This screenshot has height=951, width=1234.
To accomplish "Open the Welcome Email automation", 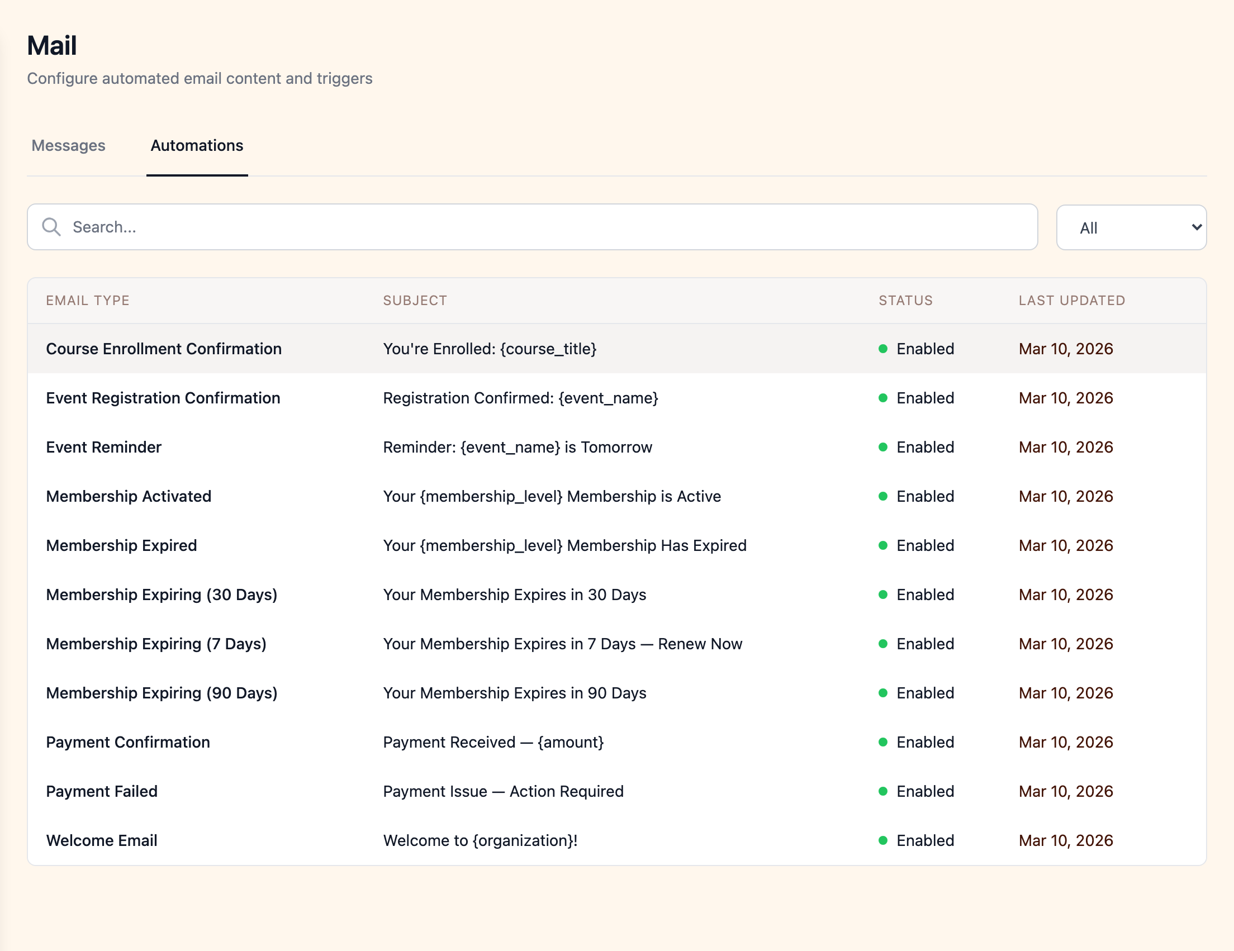I will coord(102,840).
